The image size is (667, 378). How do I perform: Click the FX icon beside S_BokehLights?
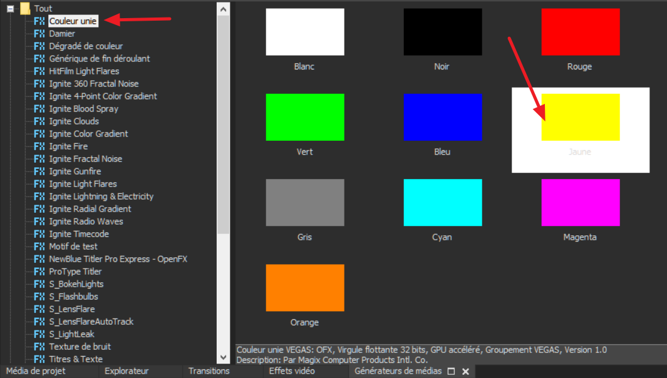point(39,284)
